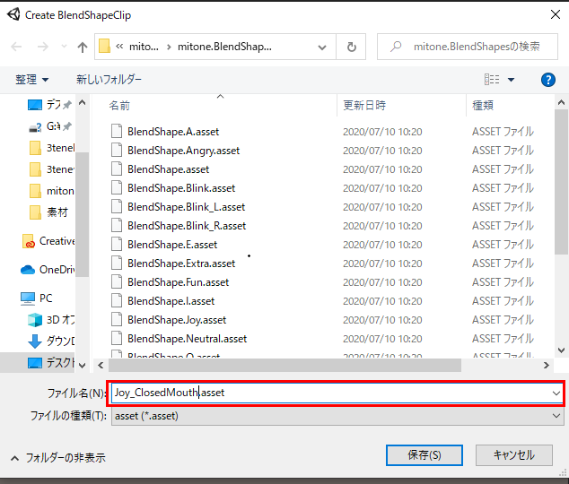Select the BlendShape.asset file icon
The width and height of the screenshot is (569, 484).
pyautogui.click(x=117, y=169)
